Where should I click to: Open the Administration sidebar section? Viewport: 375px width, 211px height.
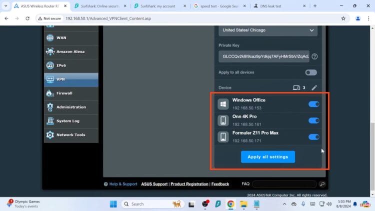coord(71,107)
